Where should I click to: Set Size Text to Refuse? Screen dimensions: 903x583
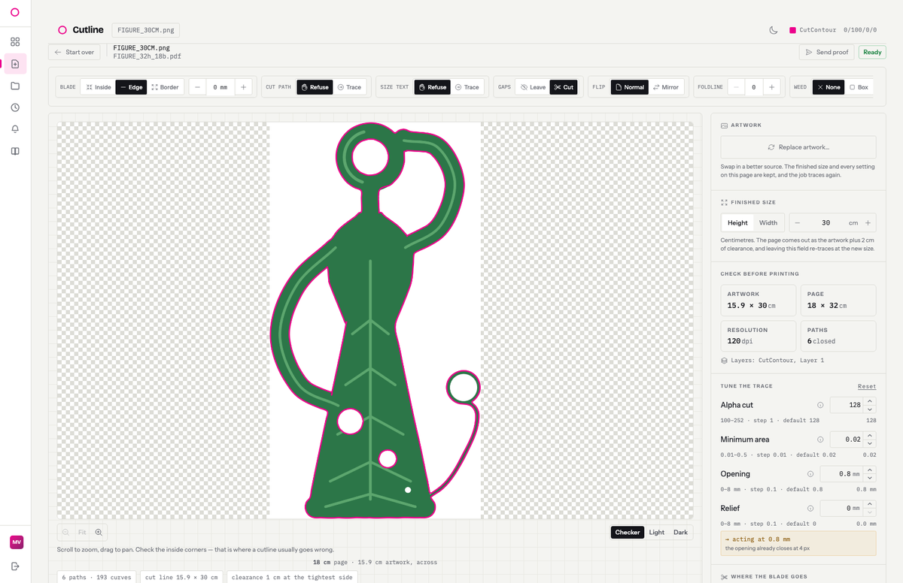point(433,87)
